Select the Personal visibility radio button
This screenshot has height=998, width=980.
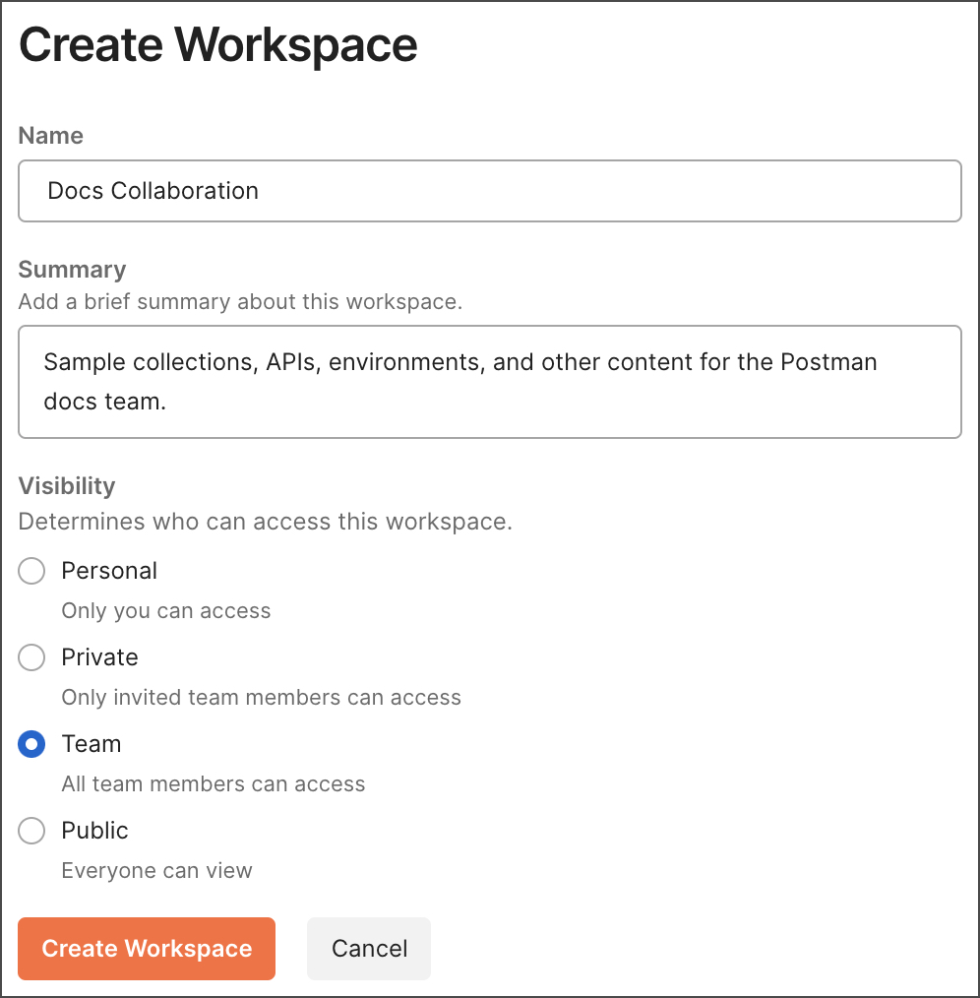point(31,571)
